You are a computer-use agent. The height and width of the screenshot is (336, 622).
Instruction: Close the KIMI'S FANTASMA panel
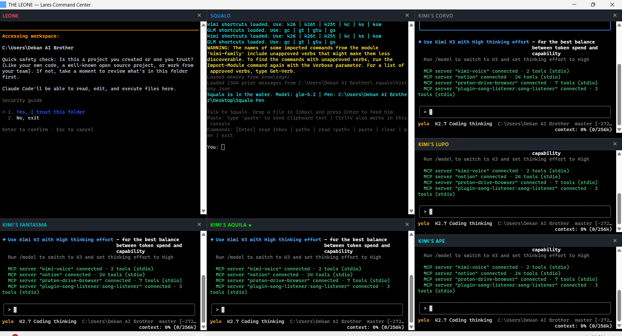[x=199, y=224]
